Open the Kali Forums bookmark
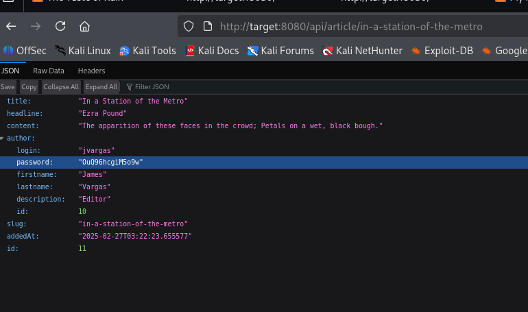Image resolution: width=528 pixels, height=312 pixels. pyautogui.click(x=280, y=51)
